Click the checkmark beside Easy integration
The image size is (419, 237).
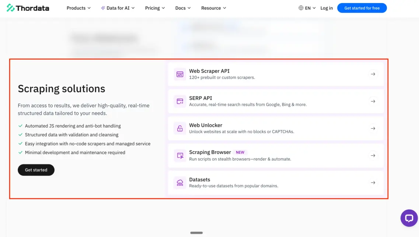(x=20, y=143)
